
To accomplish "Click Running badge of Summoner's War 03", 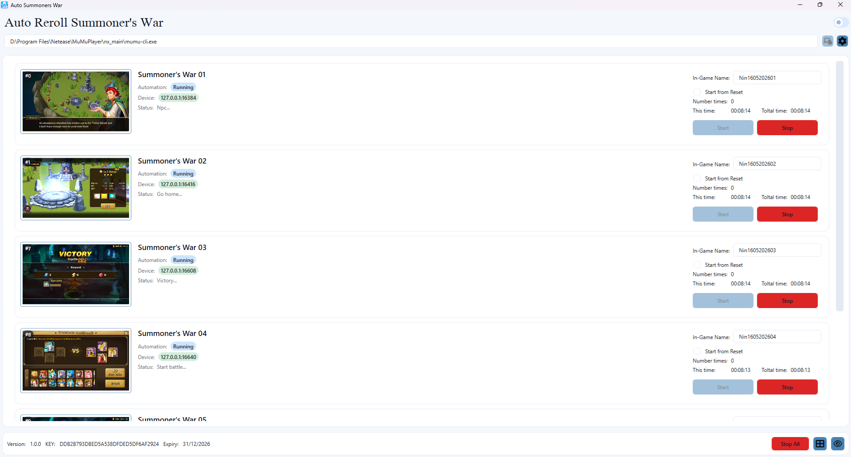I will (x=183, y=260).
